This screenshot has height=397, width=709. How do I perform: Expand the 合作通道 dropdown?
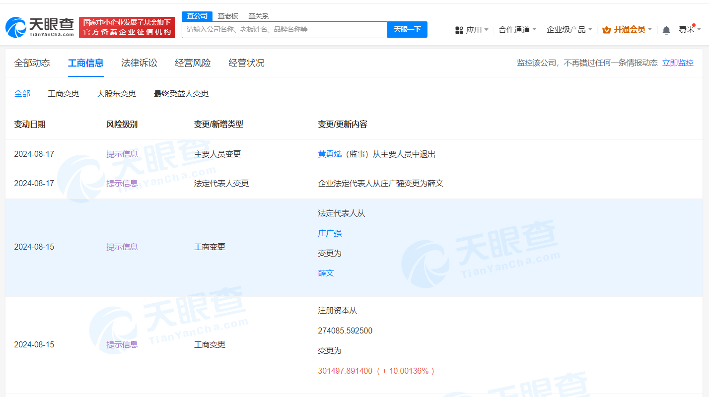(517, 30)
